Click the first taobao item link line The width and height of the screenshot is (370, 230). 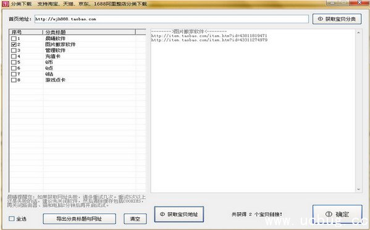(209, 36)
